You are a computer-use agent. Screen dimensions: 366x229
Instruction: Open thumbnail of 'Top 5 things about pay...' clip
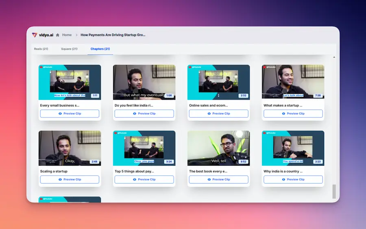(x=144, y=148)
